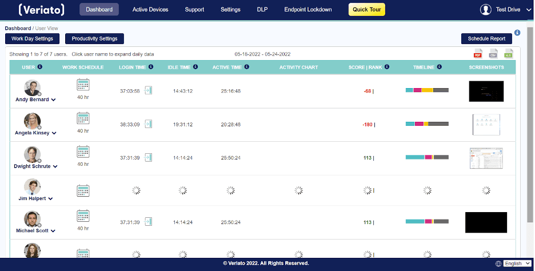Export user data to XLS

point(508,54)
